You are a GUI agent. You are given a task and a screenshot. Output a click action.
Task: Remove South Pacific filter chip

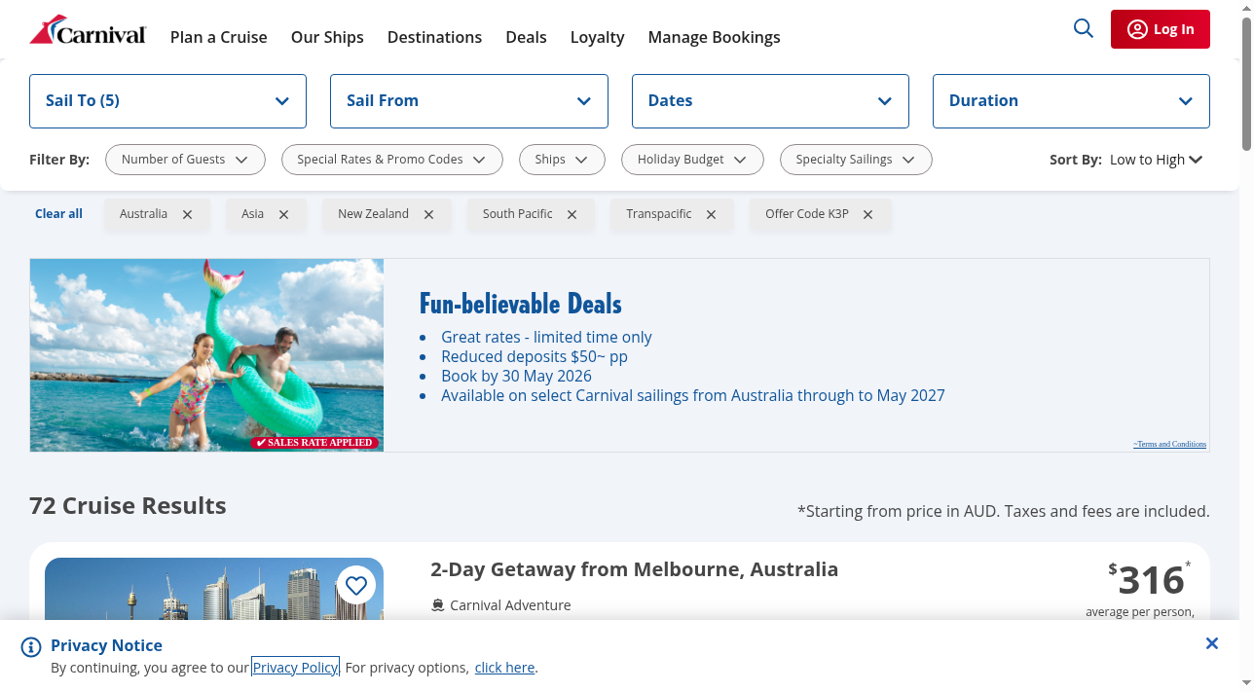(x=572, y=214)
